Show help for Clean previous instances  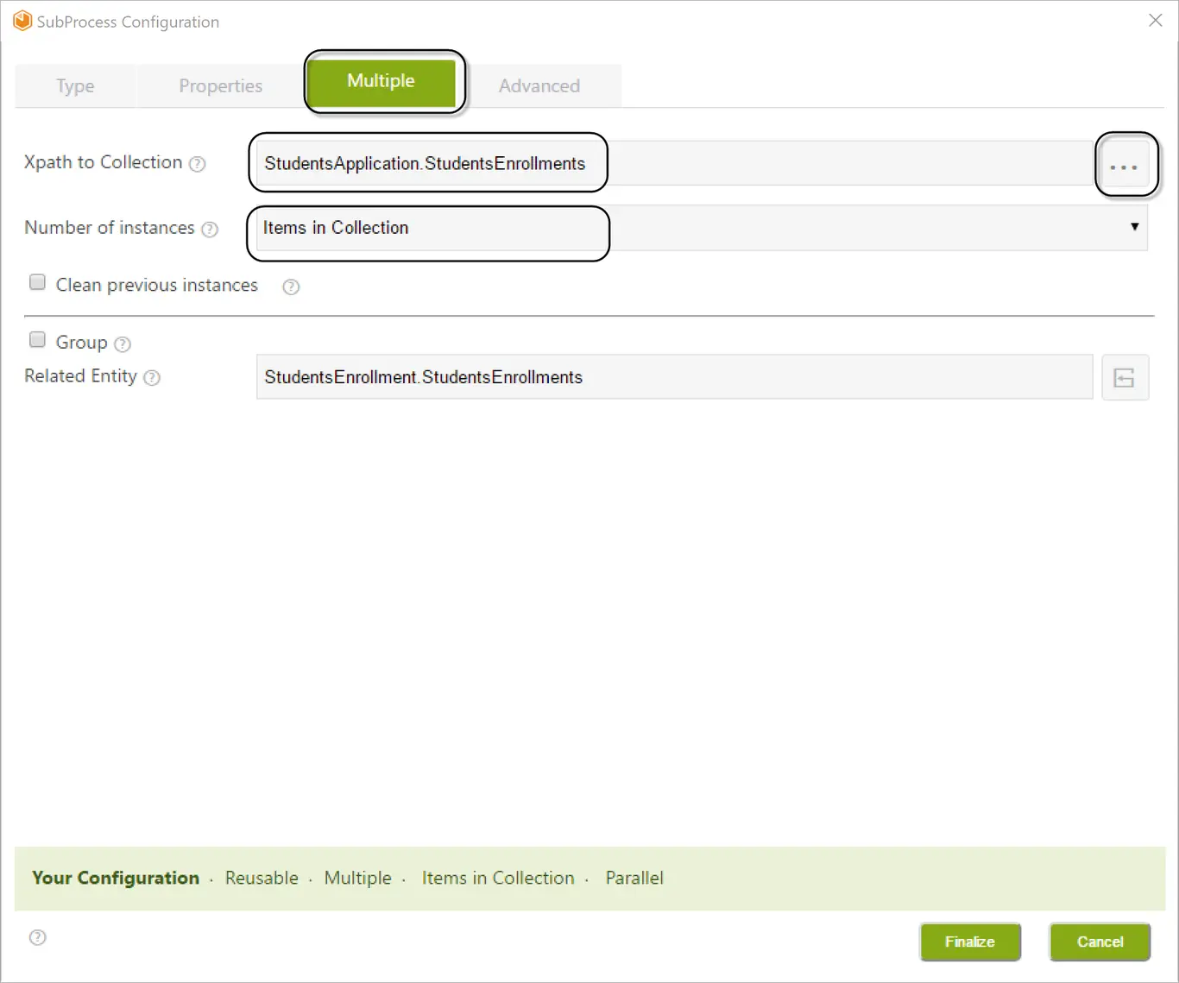(x=292, y=287)
